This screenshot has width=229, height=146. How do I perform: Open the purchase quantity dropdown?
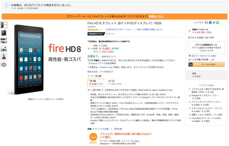click(x=212, y=60)
